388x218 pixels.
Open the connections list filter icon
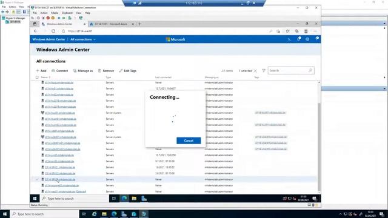pyautogui.click(x=264, y=71)
